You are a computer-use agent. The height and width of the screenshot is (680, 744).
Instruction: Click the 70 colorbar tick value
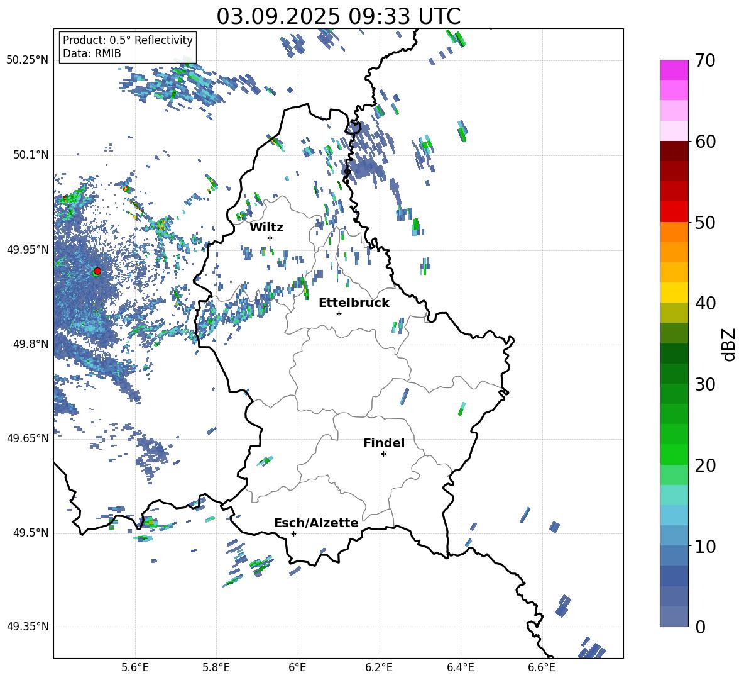705,60
